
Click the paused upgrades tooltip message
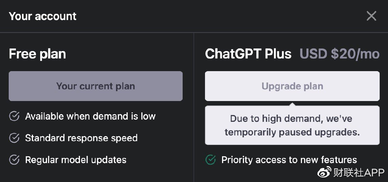click(292, 125)
